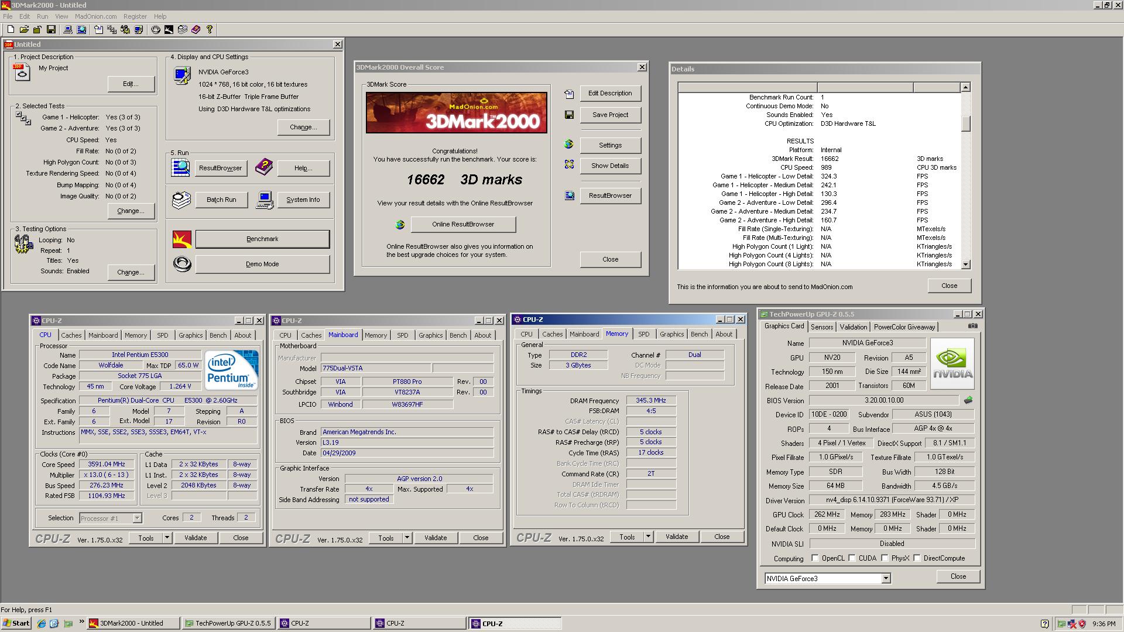Viewport: 1124px width, 632px height.
Task: Click the Details window Close button
Action: click(x=949, y=286)
